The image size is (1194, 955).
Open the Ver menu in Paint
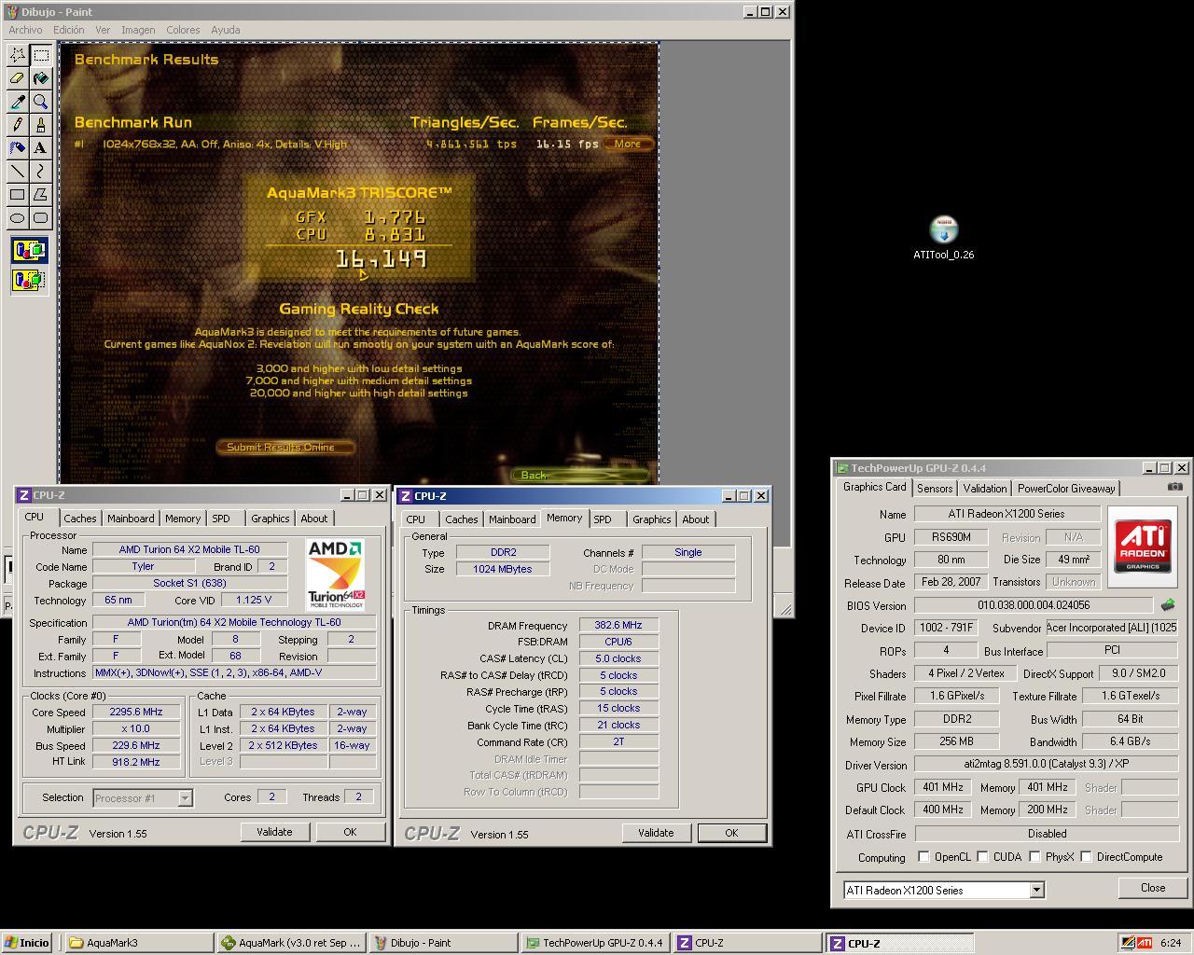(x=103, y=30)
